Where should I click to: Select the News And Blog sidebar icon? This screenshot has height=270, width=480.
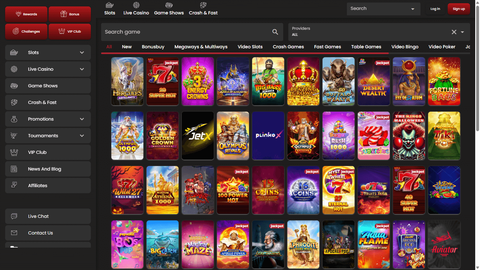[x=14, y=169]
